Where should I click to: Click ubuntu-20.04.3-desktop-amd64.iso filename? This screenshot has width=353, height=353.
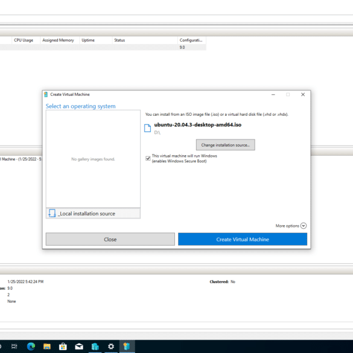pyautogui.click(x=198, y=125)
